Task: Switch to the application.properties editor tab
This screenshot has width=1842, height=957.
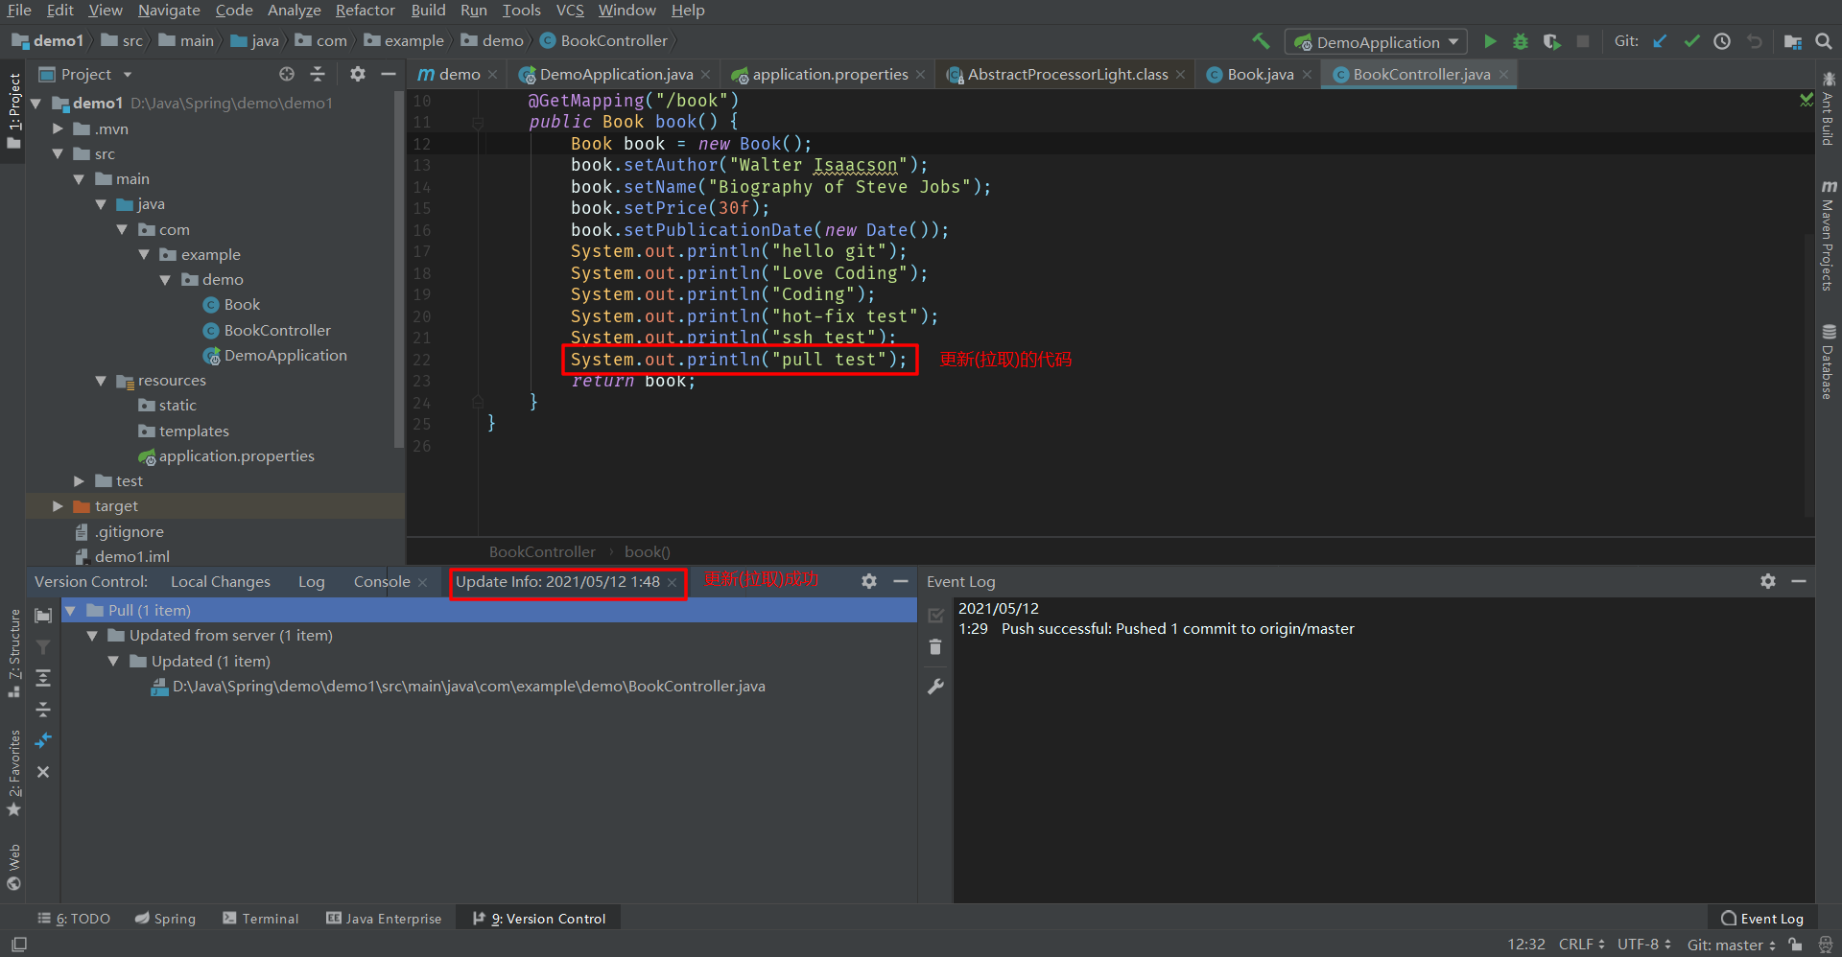Action: pos(830,74)
